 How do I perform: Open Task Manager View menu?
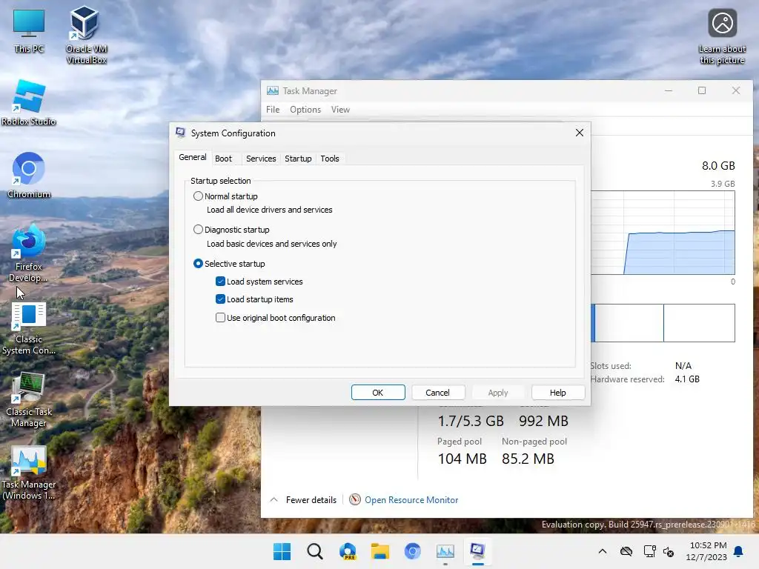click(x=340, y=110)
